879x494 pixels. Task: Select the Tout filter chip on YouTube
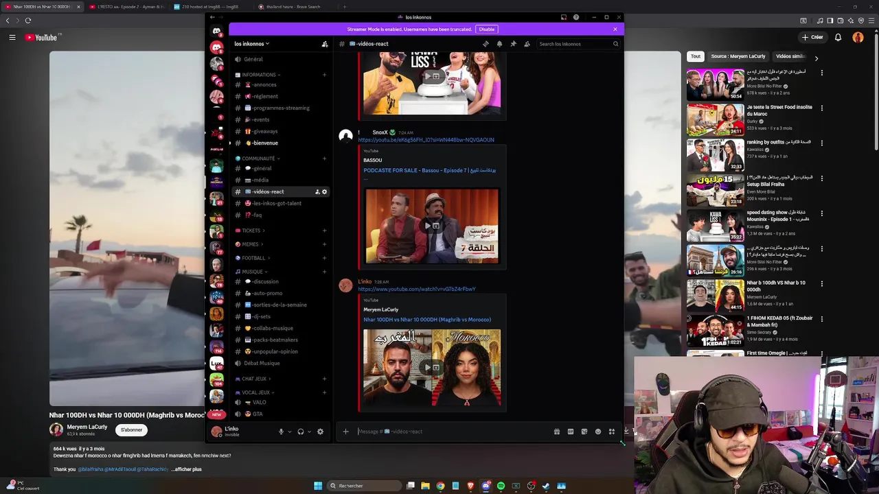(x=696, y=56)
